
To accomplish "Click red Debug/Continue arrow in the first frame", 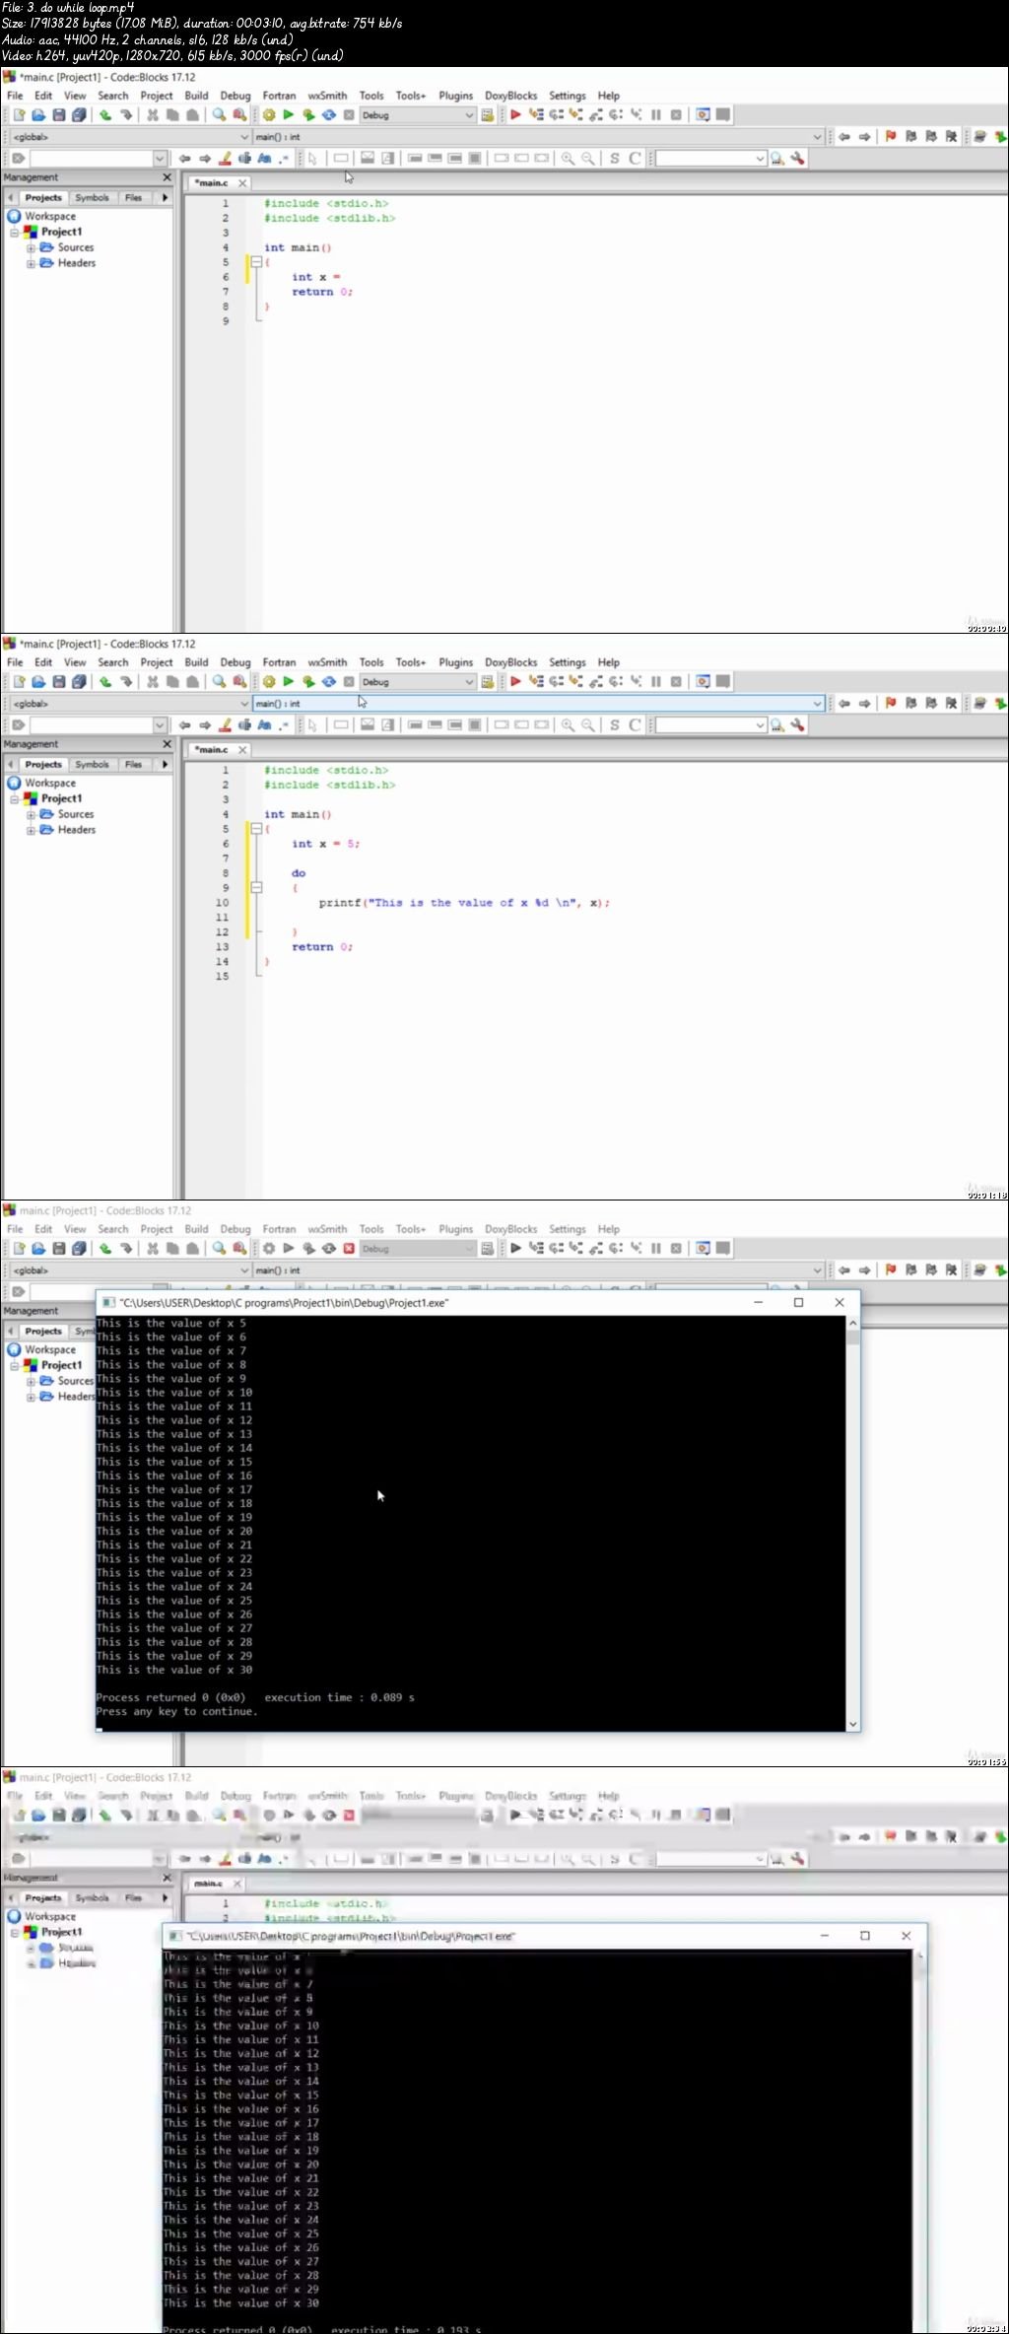I will coord(515,115).
